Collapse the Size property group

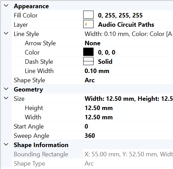6,98
